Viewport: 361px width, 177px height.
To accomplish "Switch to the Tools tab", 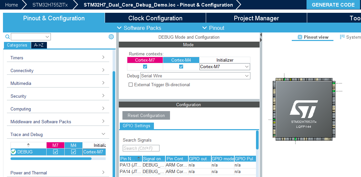I will click(x=334, y=18).
